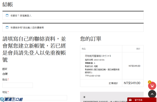157x102 pixels.
Task: Click the country value 台灣
Action: click(5, 74)
